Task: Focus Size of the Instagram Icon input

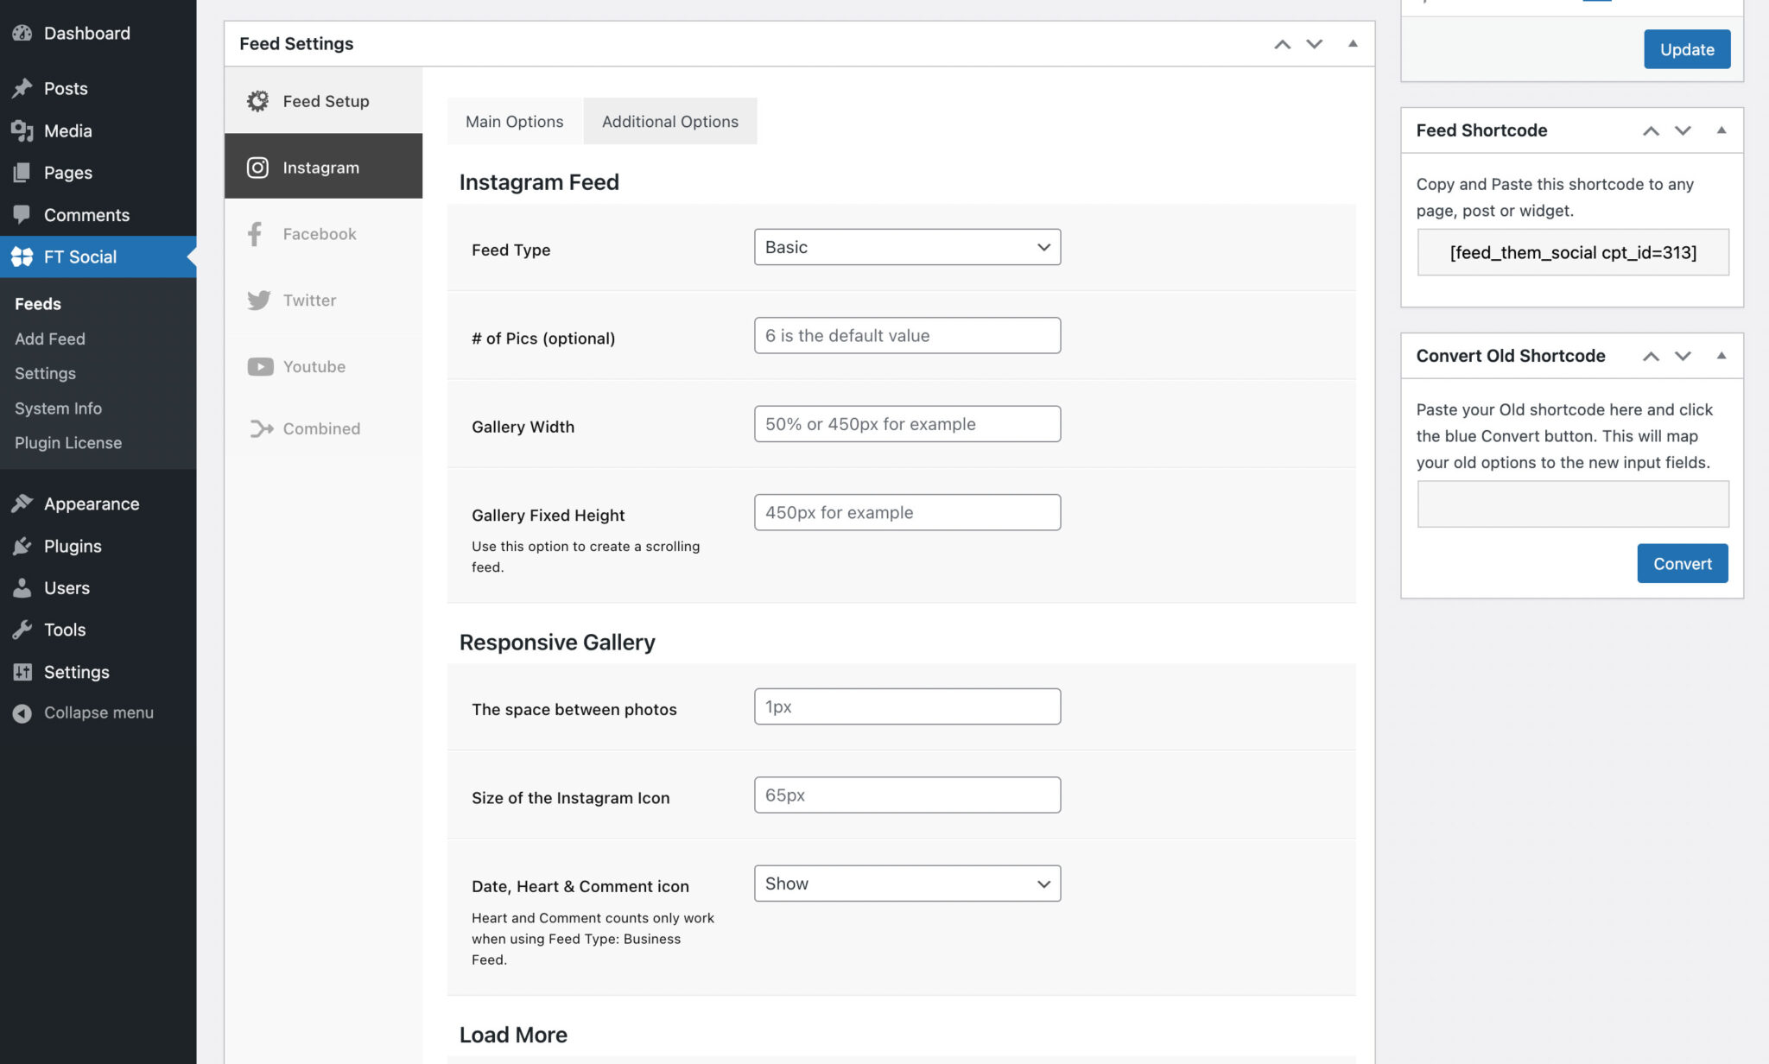Action: (907, 795)
